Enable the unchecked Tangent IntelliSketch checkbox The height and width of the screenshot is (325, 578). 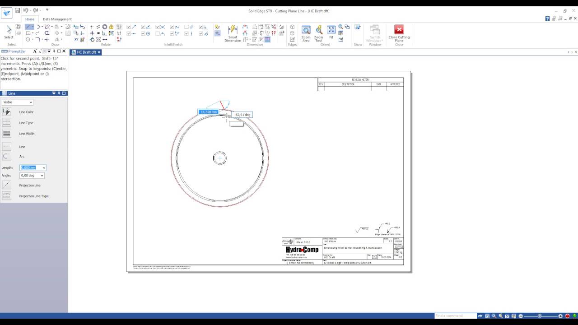coord(158,33)
